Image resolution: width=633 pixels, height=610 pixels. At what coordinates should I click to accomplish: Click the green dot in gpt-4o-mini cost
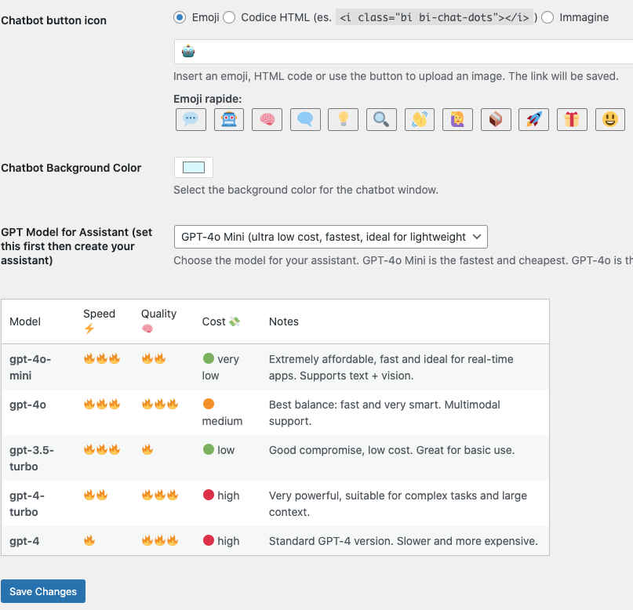click(x=209, y=358)
